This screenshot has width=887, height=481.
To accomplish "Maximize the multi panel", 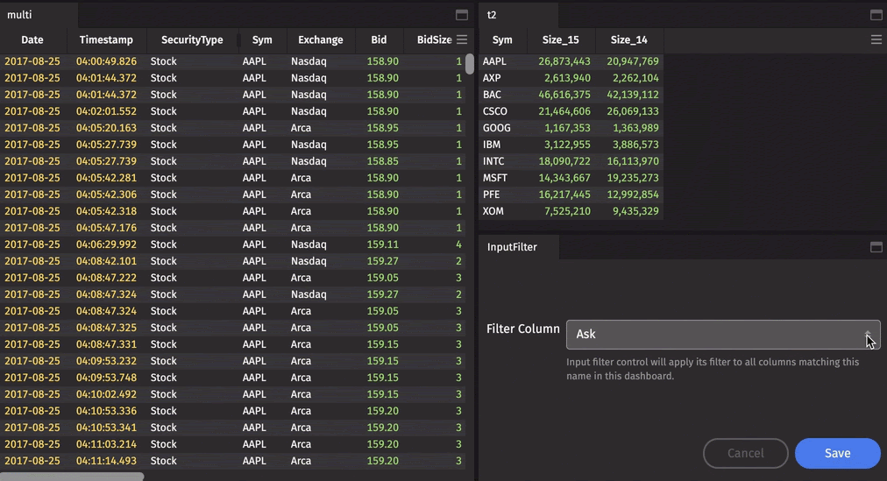I will [x=462, y=15].
